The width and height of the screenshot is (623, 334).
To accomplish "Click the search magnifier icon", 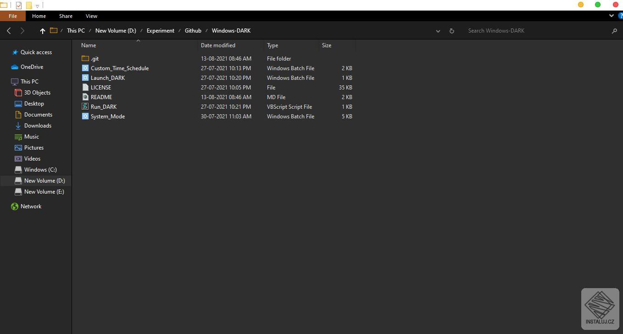I will pos(614,31).
